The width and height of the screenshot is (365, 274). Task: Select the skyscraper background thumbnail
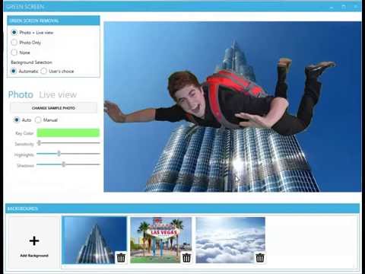[x=94, y=240]
